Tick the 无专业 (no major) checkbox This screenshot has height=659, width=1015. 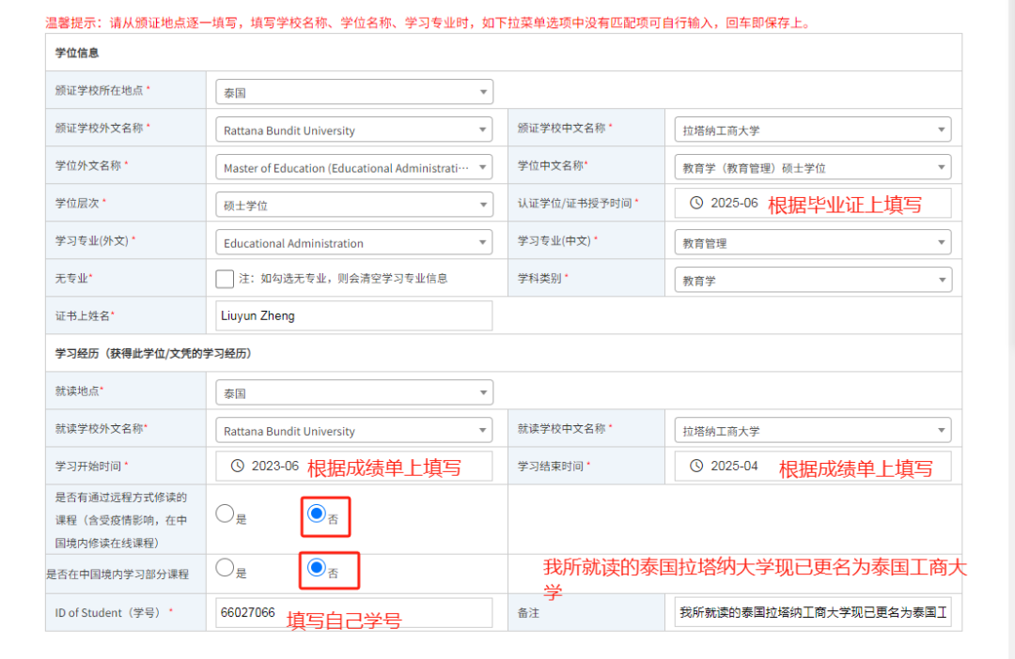pyautogui.click(x=225, y=279)
